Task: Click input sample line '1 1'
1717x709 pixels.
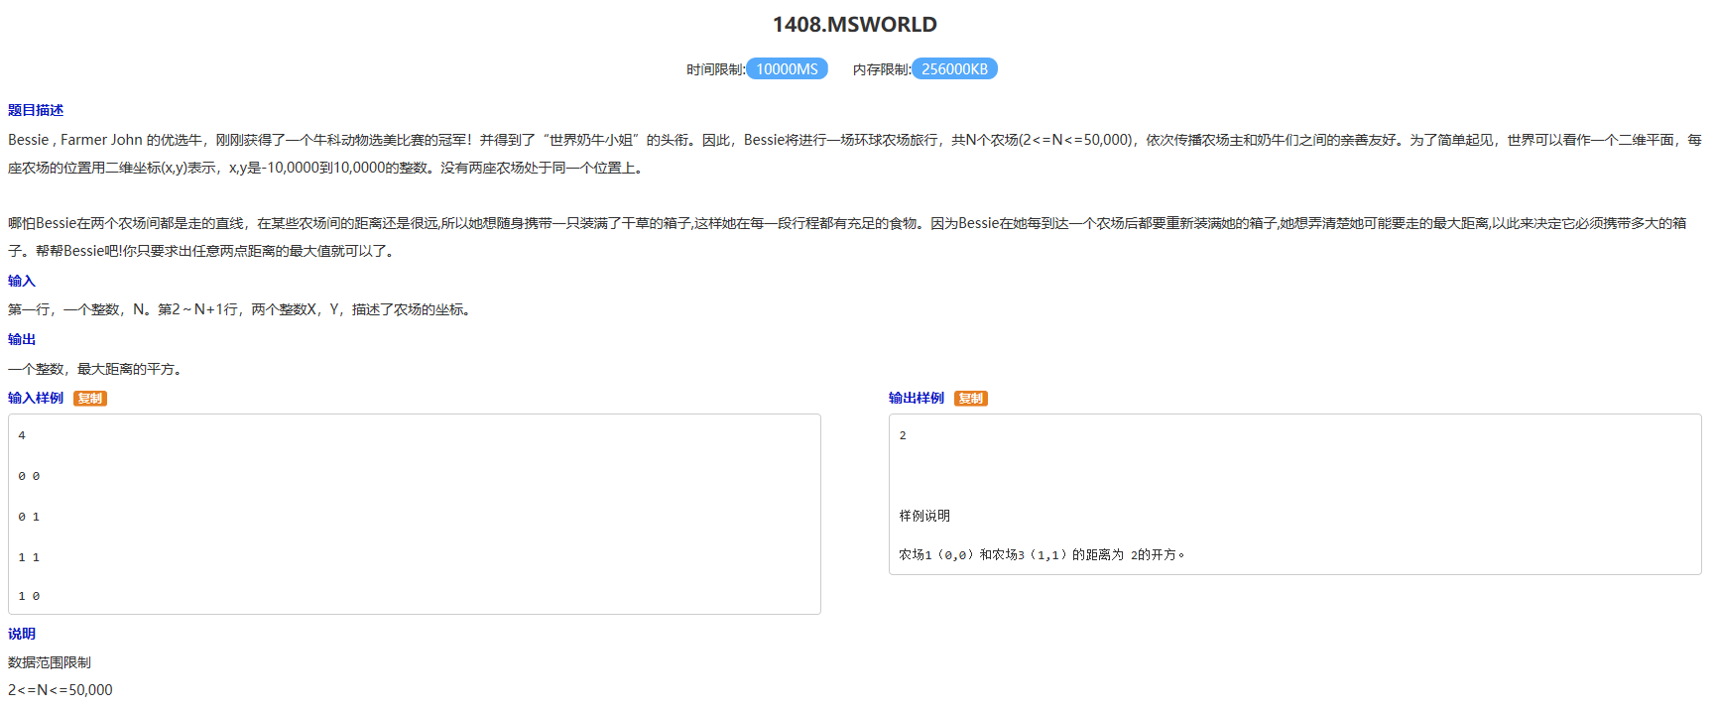Action: (29, 557)
